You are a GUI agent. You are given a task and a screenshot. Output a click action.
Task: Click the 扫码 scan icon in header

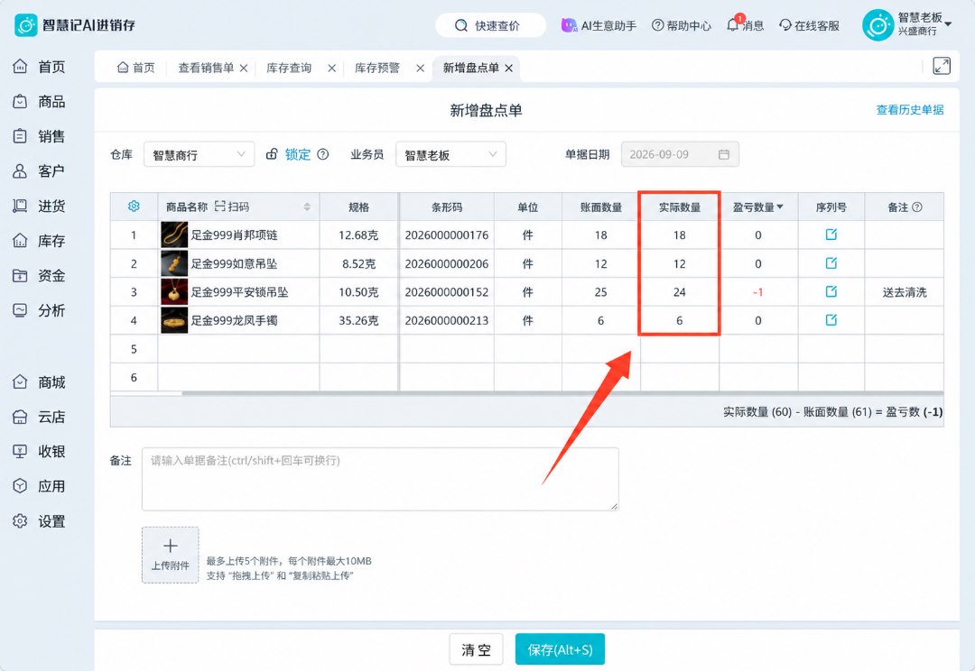click(x=219, y=207)
